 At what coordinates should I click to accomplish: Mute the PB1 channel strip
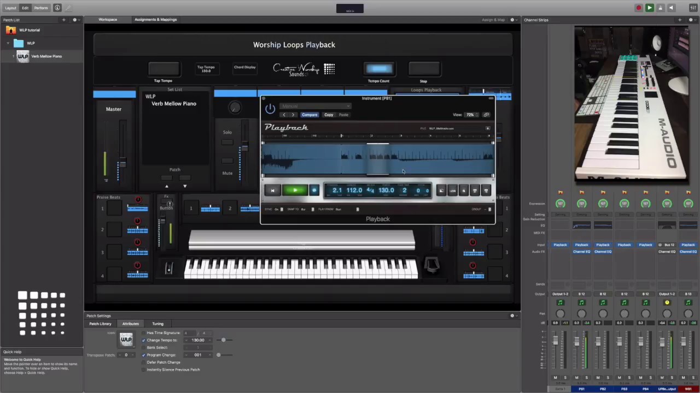click(x=576, y=377)
